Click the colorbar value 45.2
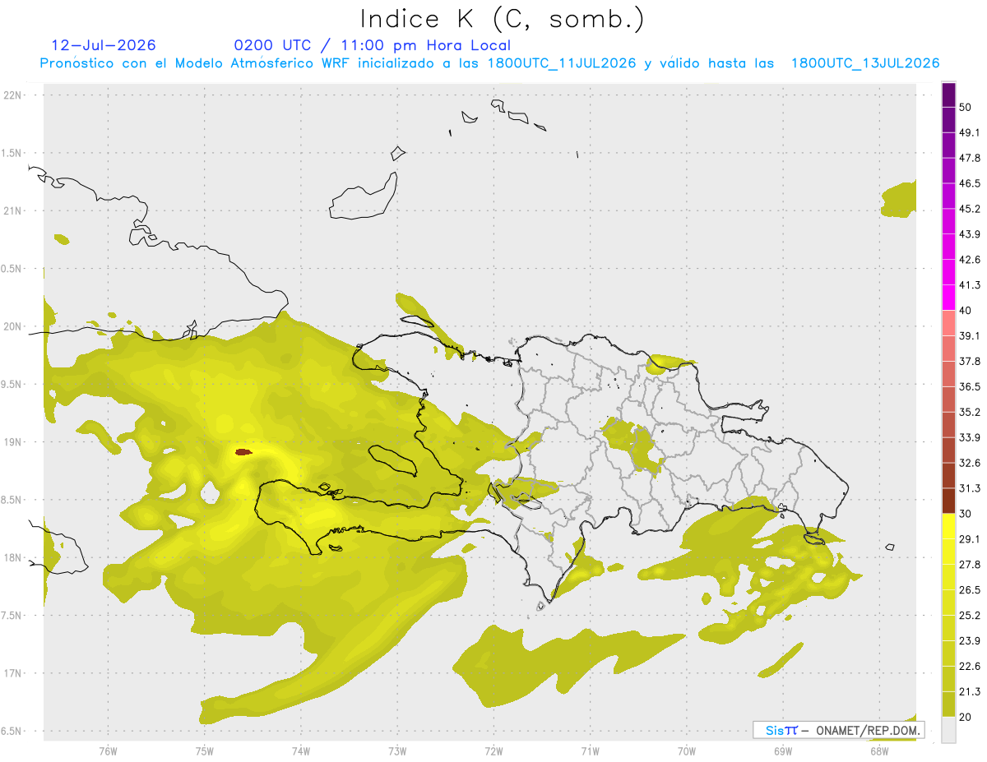 tap(970, 209)
